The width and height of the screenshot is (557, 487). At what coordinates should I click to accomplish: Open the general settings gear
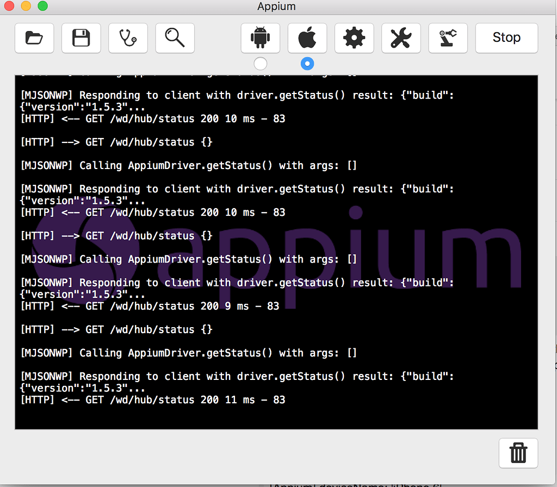click(354, 38)
